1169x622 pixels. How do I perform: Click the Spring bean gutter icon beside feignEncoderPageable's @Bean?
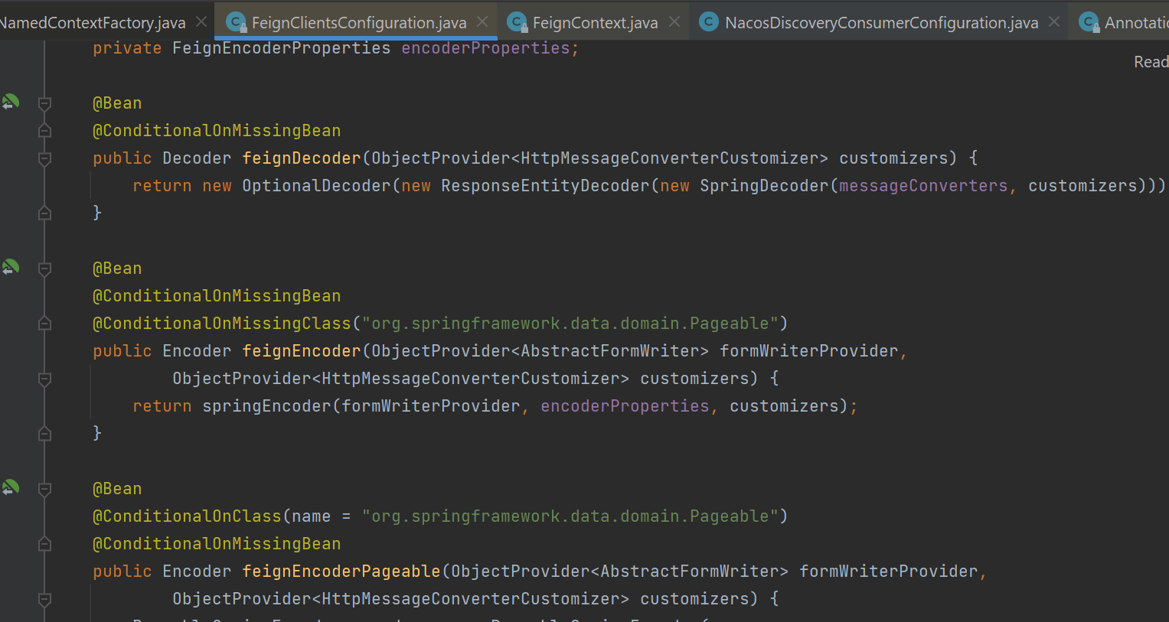click(11, 487)
